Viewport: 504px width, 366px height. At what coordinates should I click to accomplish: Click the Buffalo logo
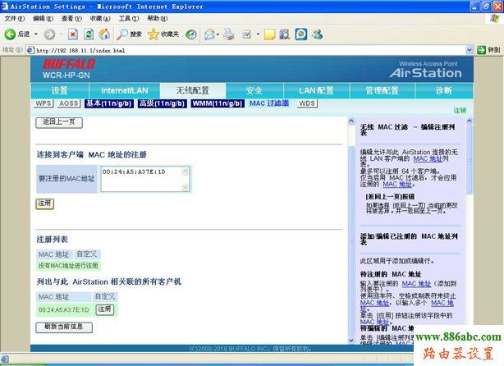point(69,64)
